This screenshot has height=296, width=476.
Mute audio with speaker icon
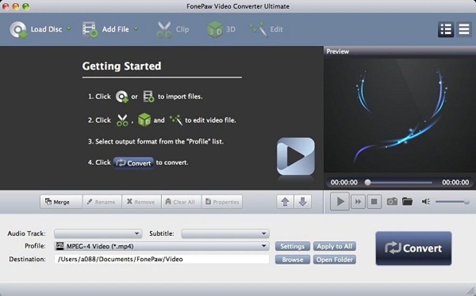(x=426, y=201)
